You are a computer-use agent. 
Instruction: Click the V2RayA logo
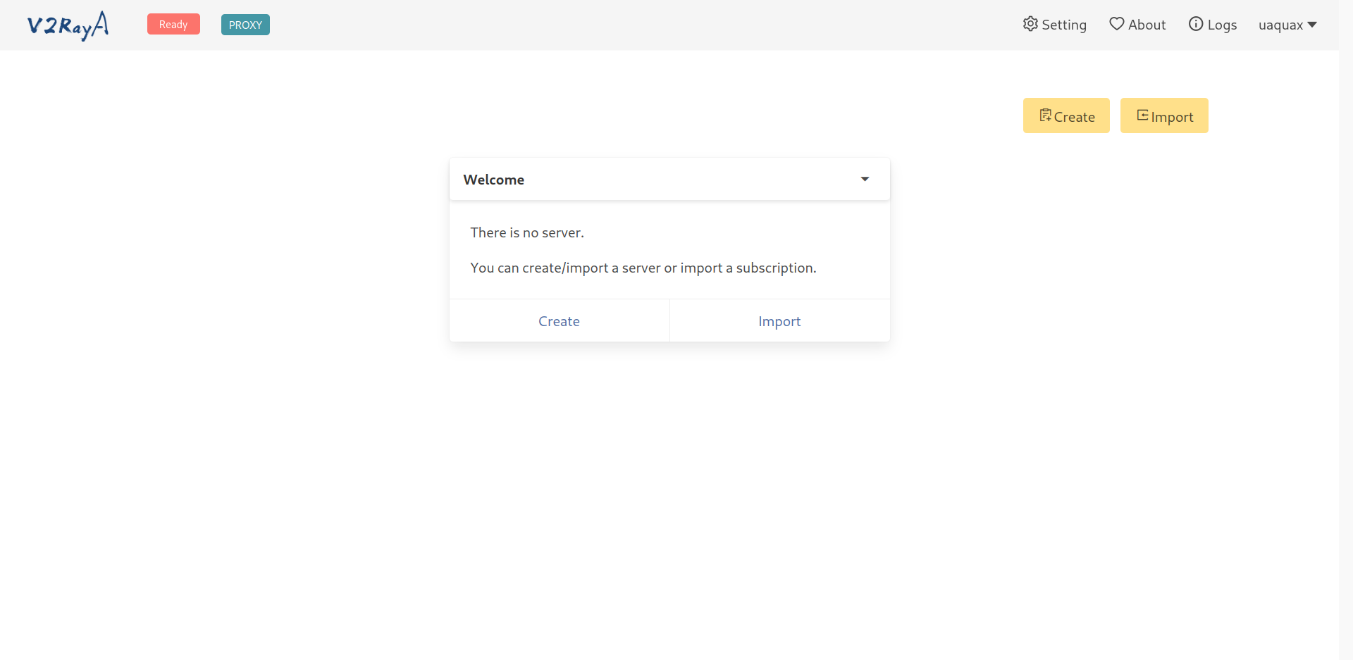(x=68, y=25)
